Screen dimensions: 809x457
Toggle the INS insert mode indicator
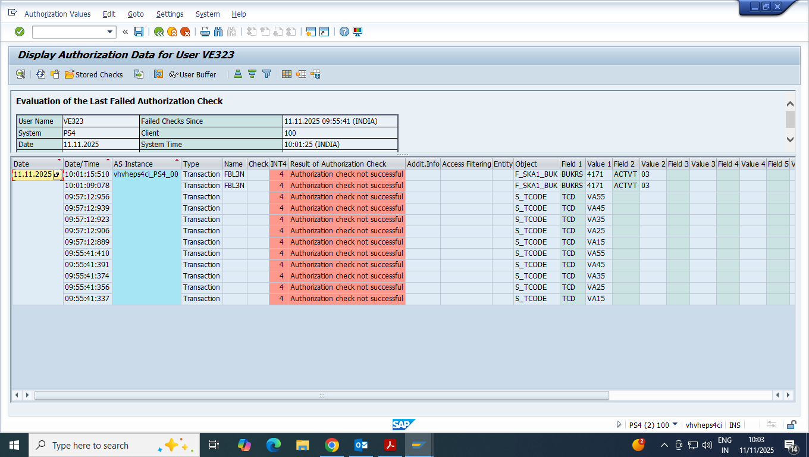click(x=735, y=425)
